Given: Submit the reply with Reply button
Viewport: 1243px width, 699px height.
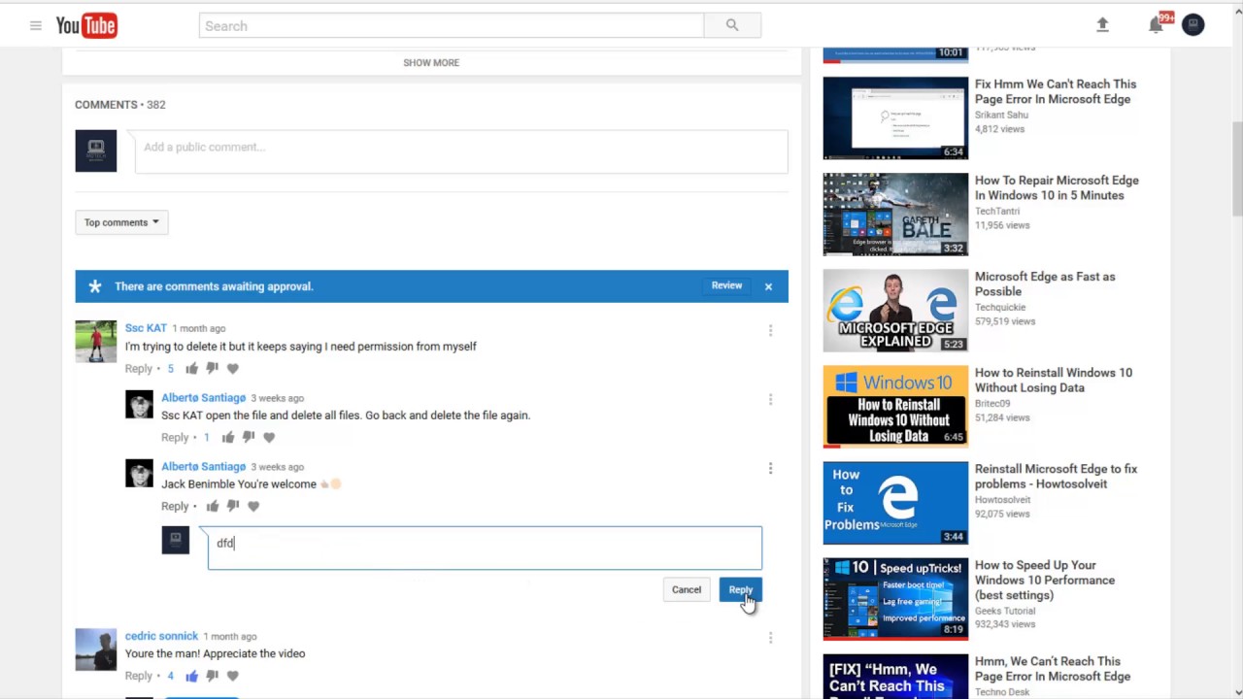Looking at the screenshot, I should pyautogui.click(x=740, y=589).
